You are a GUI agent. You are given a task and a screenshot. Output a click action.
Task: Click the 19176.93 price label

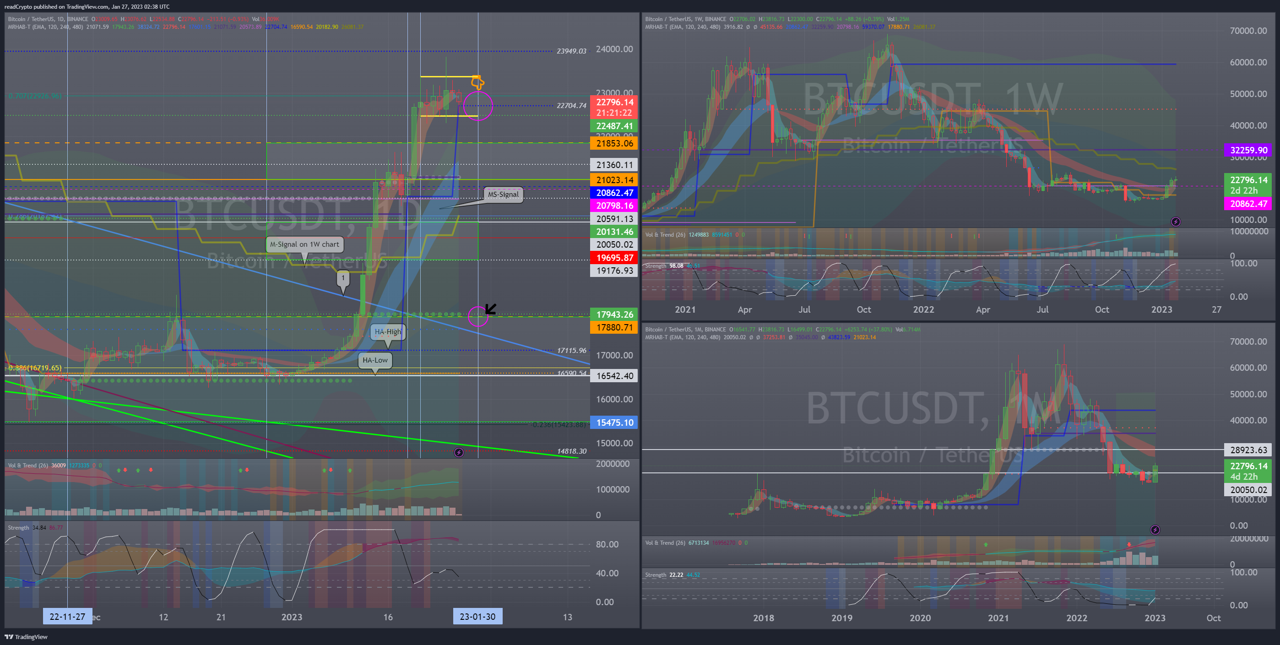(614, 271)
